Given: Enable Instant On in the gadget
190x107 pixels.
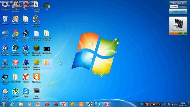Looking at the screenshot, I should (174, 7).
